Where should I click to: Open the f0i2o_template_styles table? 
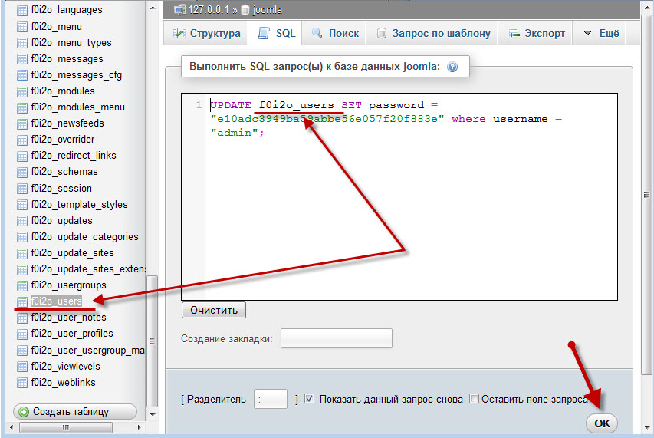[x=79, y=205]
